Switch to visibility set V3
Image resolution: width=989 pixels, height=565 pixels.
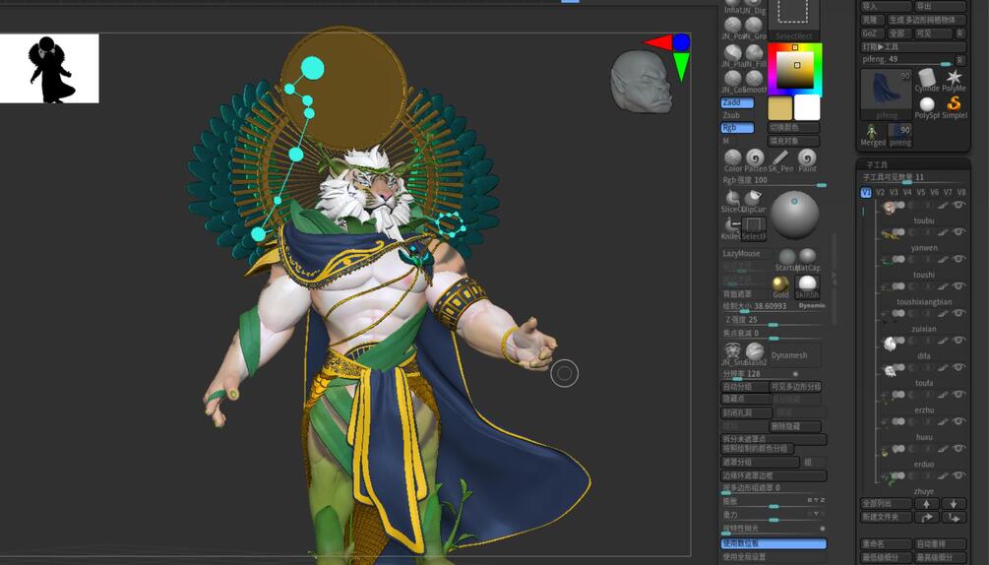point(894,192)
